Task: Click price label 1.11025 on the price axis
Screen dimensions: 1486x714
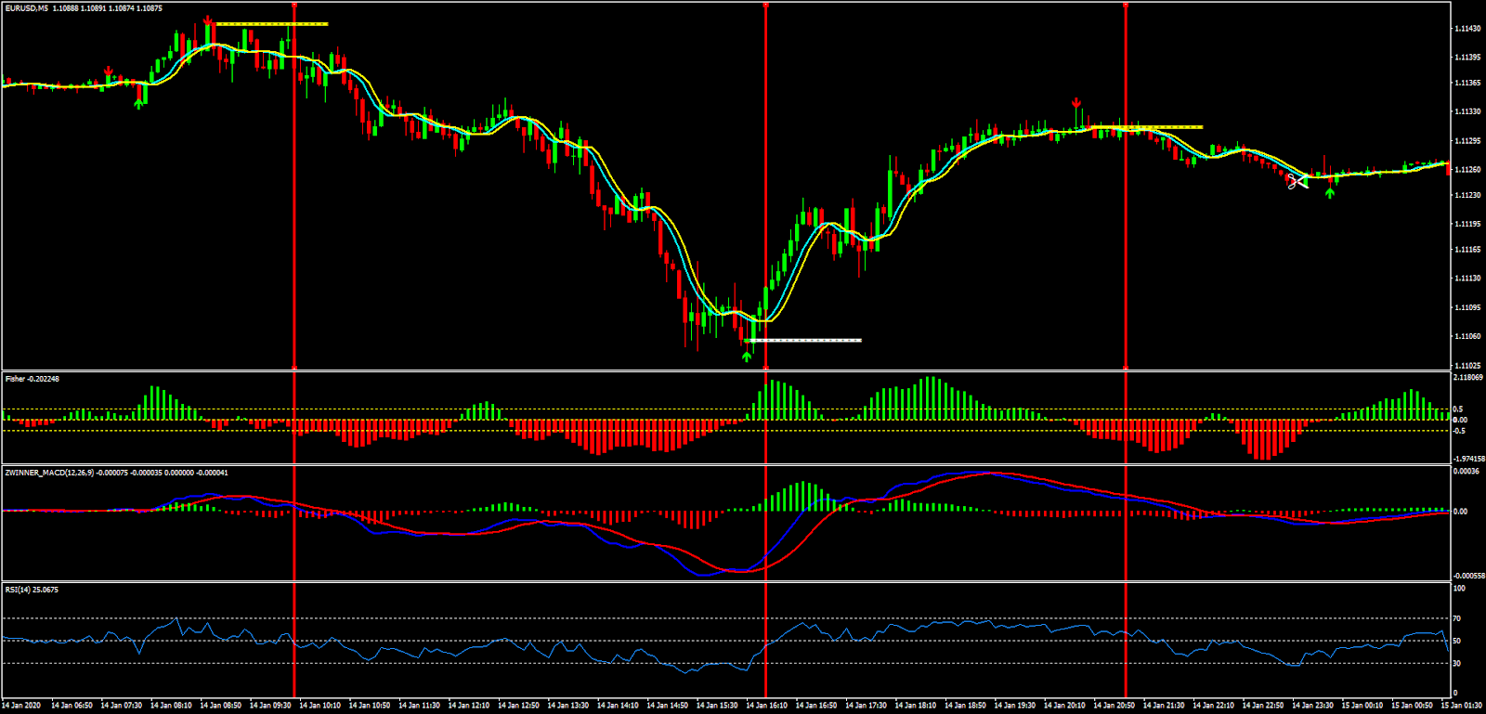Action: tap(1467, 365)
